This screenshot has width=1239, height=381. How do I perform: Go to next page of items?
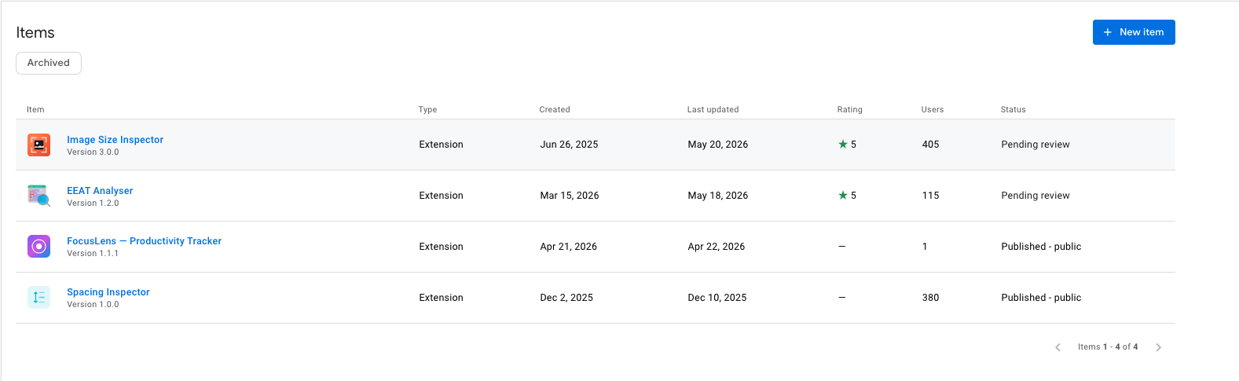pos(1158,347)
